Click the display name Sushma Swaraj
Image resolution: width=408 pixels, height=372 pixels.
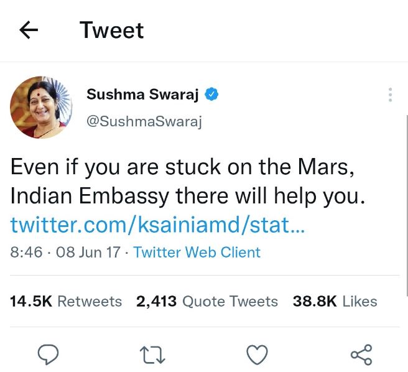142,95
